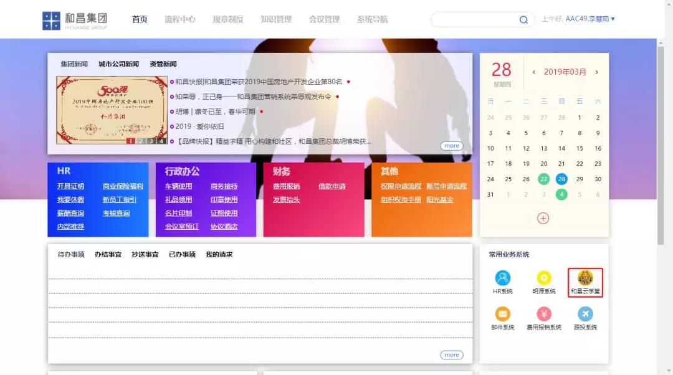Expand the AAC49.李慧茹 user dropdown
Viewport: 673px width, 375px height.
coord(589,19)
